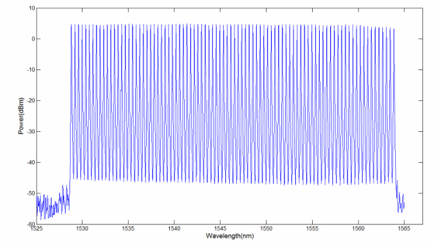This screenshot has height=247, width=435.
Task: Click the -50 y-axis tick label
Action: [31, 193]
